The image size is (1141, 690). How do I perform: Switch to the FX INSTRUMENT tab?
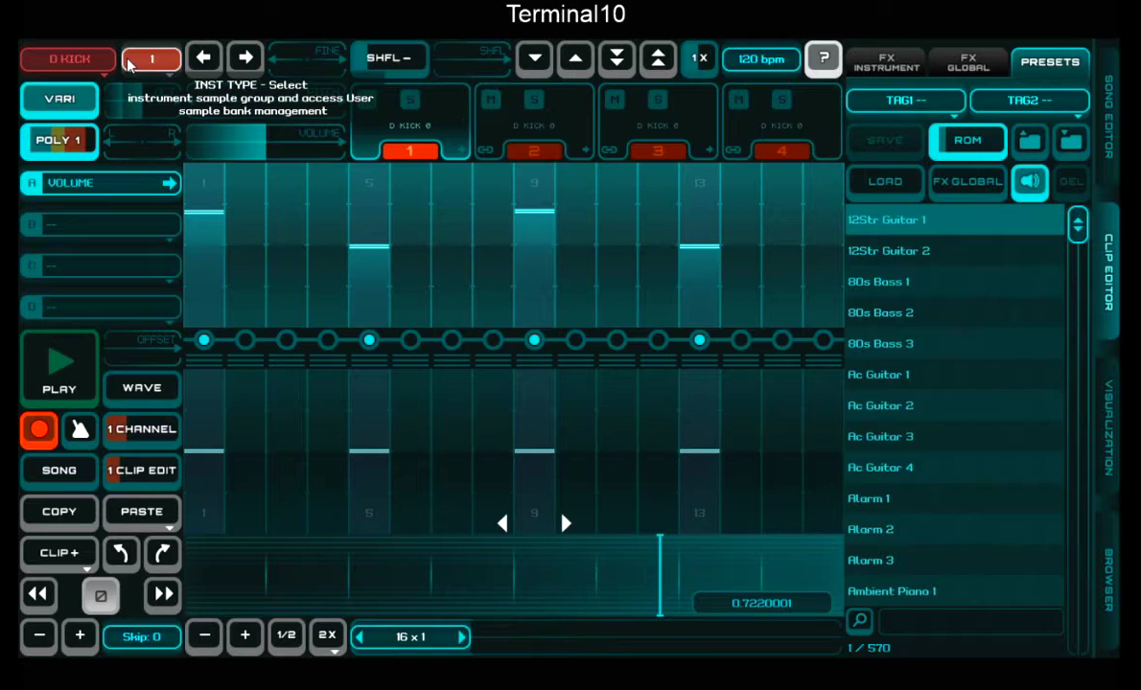(886, 62)
